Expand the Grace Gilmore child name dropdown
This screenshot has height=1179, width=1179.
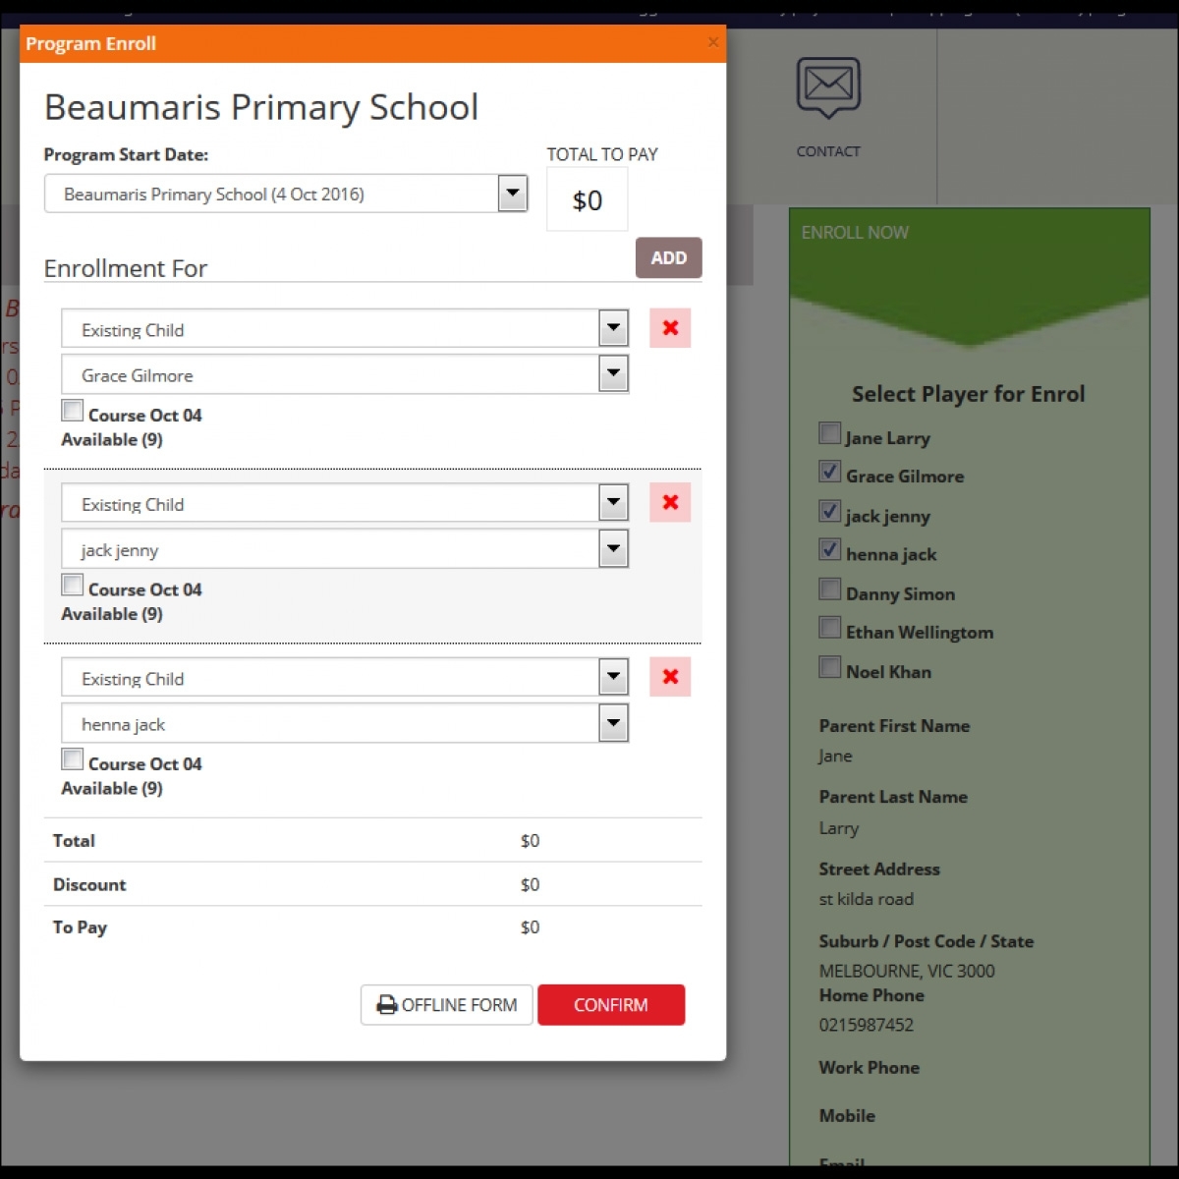click(x=613, y=374)
